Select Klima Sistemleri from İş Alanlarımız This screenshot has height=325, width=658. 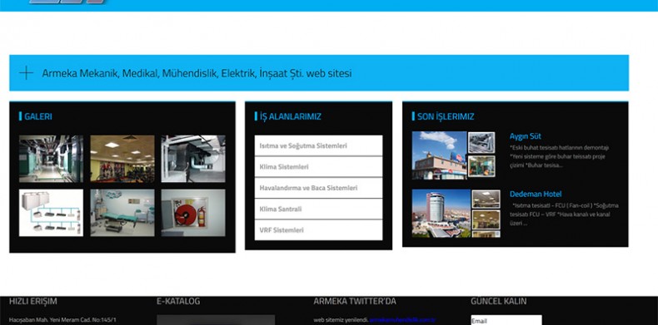[318, 167]
